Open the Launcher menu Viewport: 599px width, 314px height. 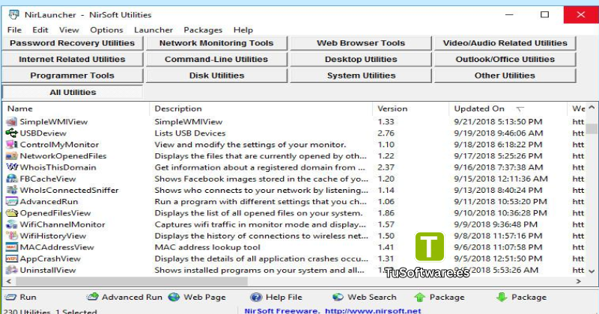point(153,30)
